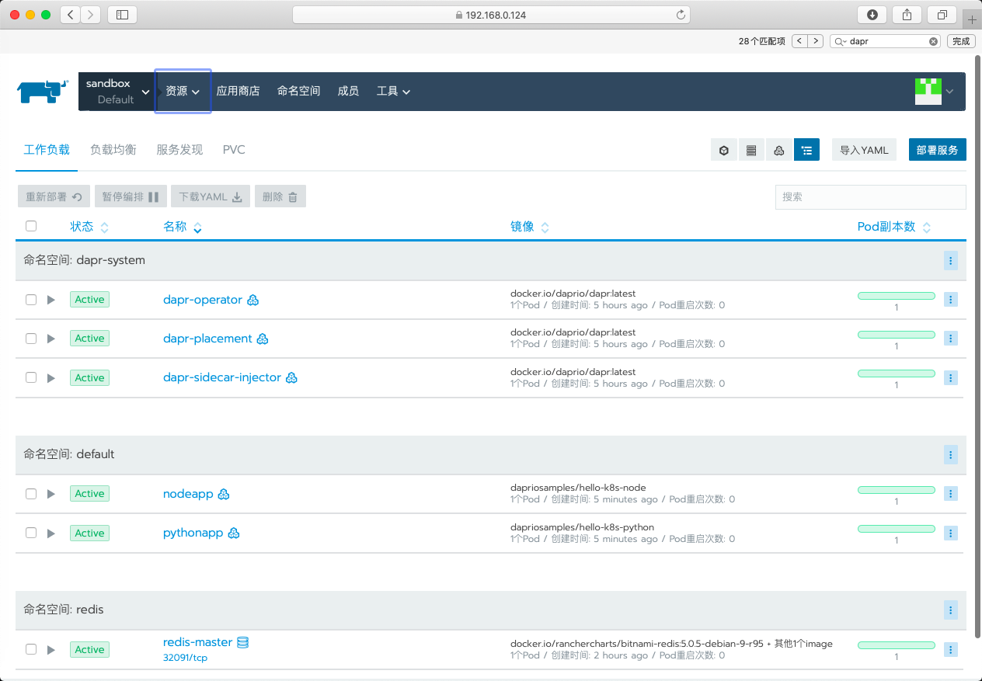Expand the nodeapp row details
Viewport: 982px width, 681px height.
click(51, 494)
